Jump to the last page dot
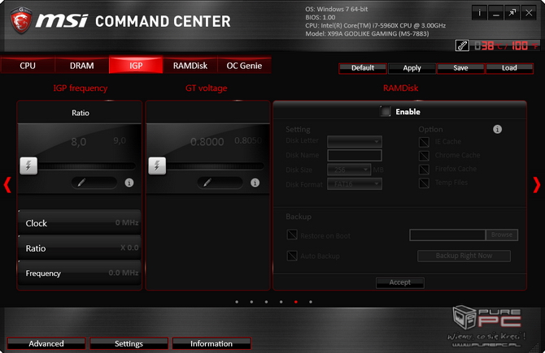 pos(311,302)
